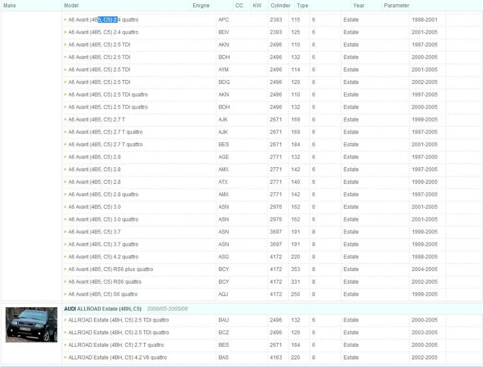Open the AUDI ALLROAD Estate (4BH, C5) heading link
Viewport: 483px width, 367px height.
tap(102, 309)
